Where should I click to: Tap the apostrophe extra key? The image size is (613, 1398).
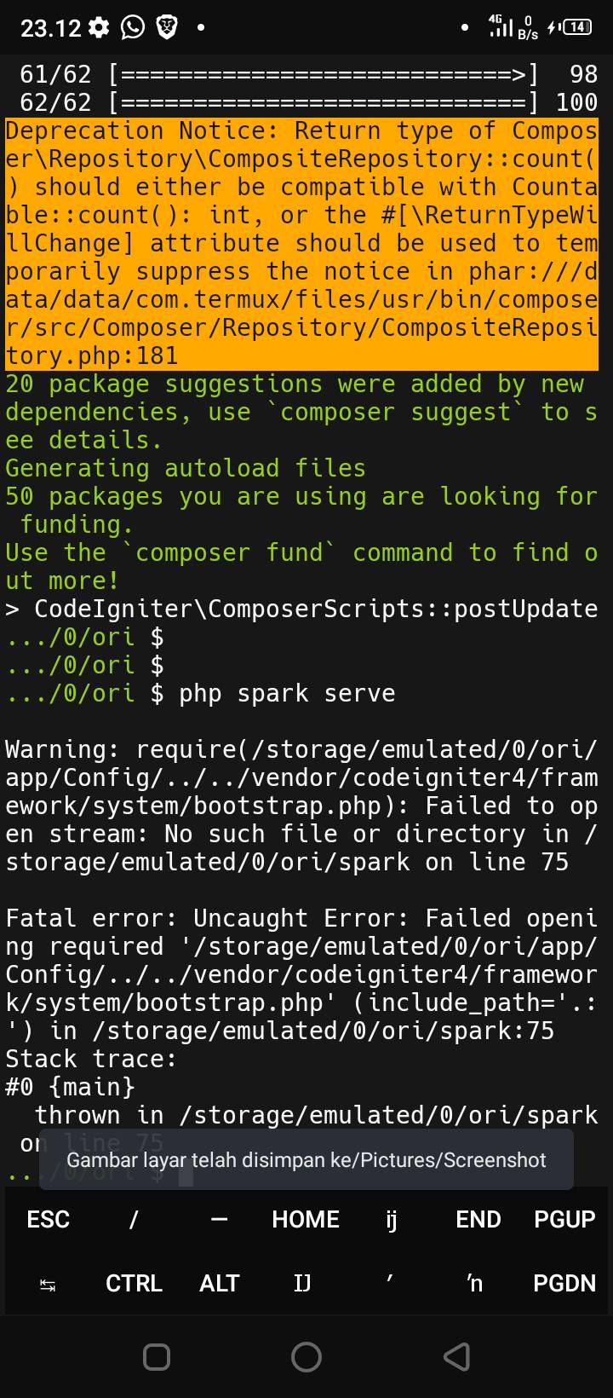[390, 1283]
